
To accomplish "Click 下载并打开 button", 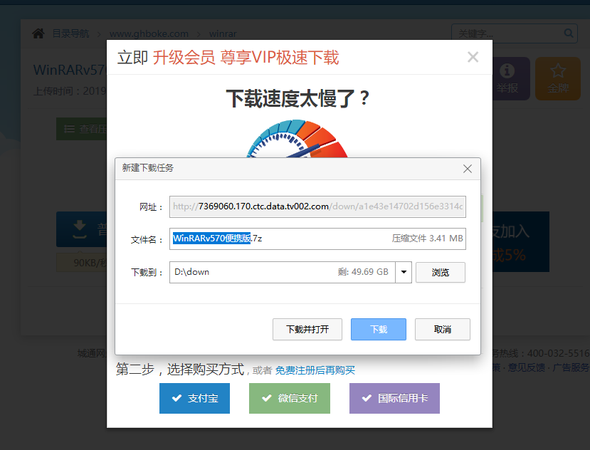I will (307, 329).
